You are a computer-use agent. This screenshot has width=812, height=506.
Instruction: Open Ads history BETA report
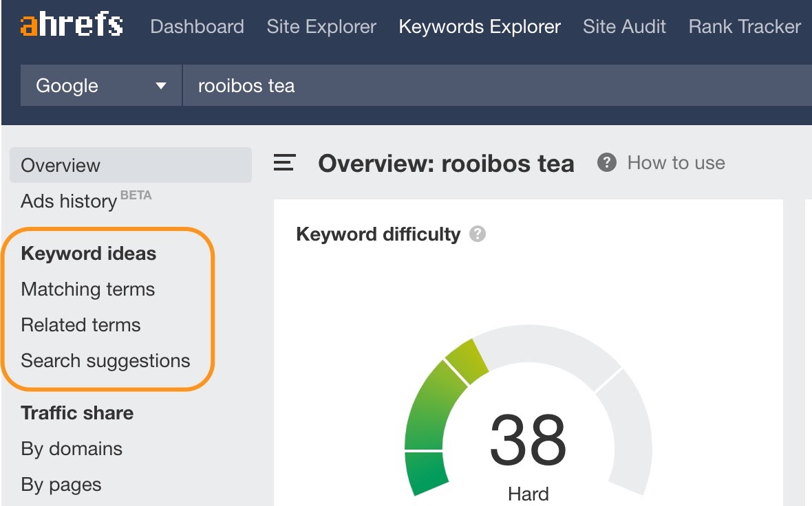click(x=86, y=200)
